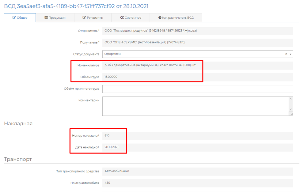Click the Отправитель field value
This screenshot has width=300, height=192.
tap(198, 31)
